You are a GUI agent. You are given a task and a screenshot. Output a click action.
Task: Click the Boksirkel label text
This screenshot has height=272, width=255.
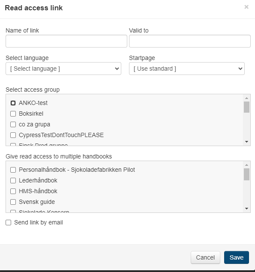[x=31, y=114]
